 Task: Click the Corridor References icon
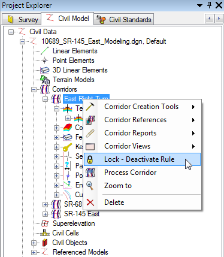(90, 120)
